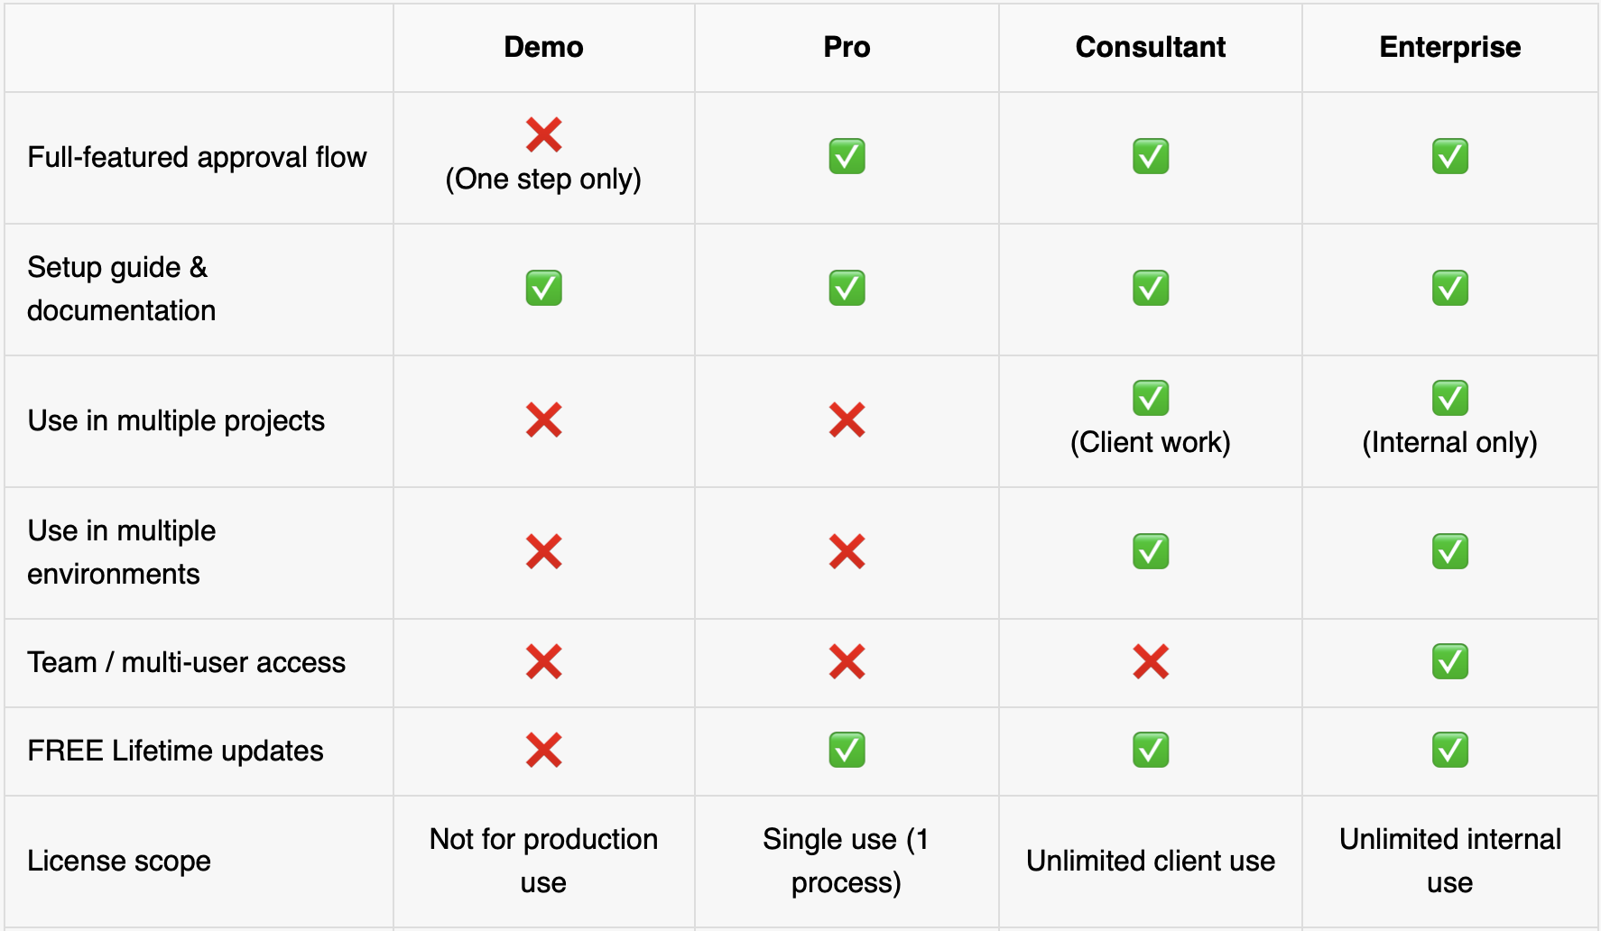
Task: Click the License scope row label
Action: coord(119,861)
